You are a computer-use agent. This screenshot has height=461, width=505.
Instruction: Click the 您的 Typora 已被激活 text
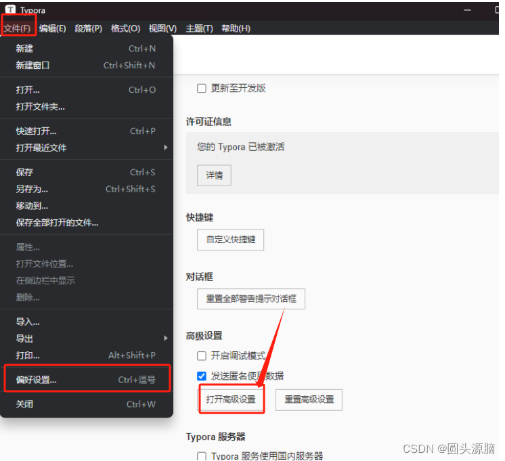240,147
